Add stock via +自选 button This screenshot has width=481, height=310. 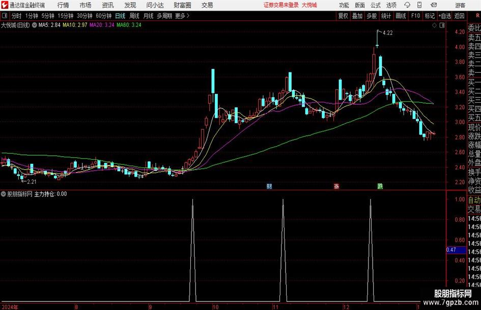tap(444, 16)
